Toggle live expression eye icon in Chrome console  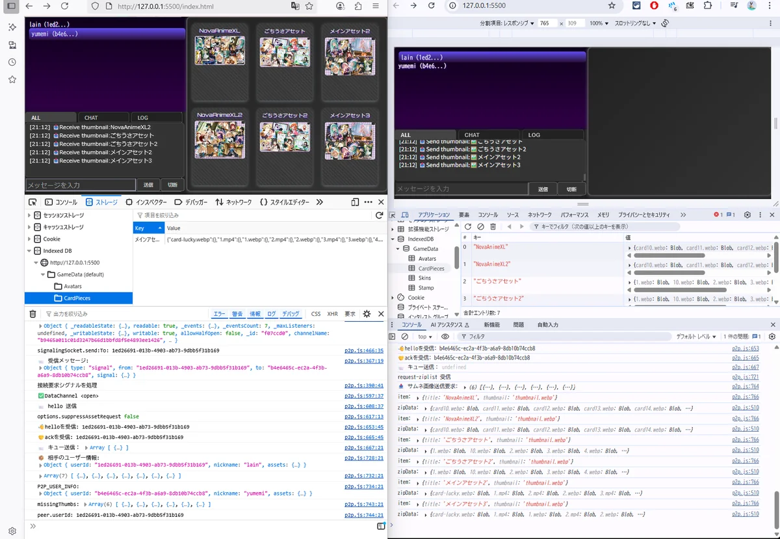(445, 337)
